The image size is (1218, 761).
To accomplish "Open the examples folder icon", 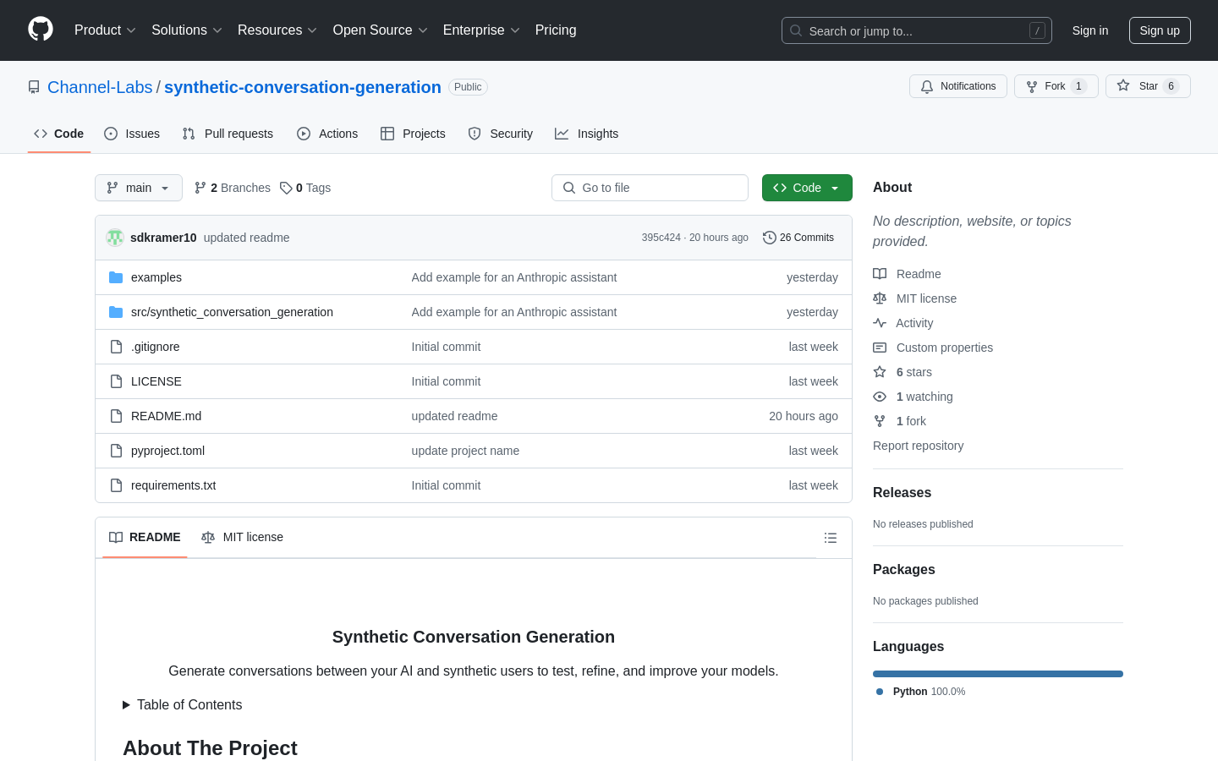I will click(x=116, y=277).
